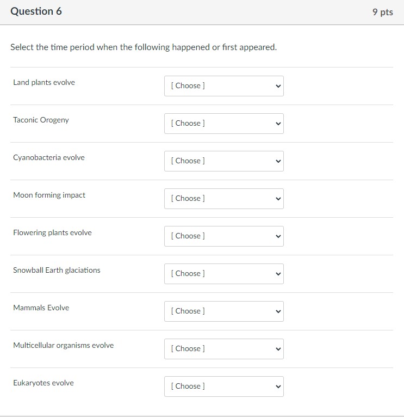Viewport: 404px width, 417px height.
Task: Click the Cyanobacteria evolve label
Action: (49, 158)
